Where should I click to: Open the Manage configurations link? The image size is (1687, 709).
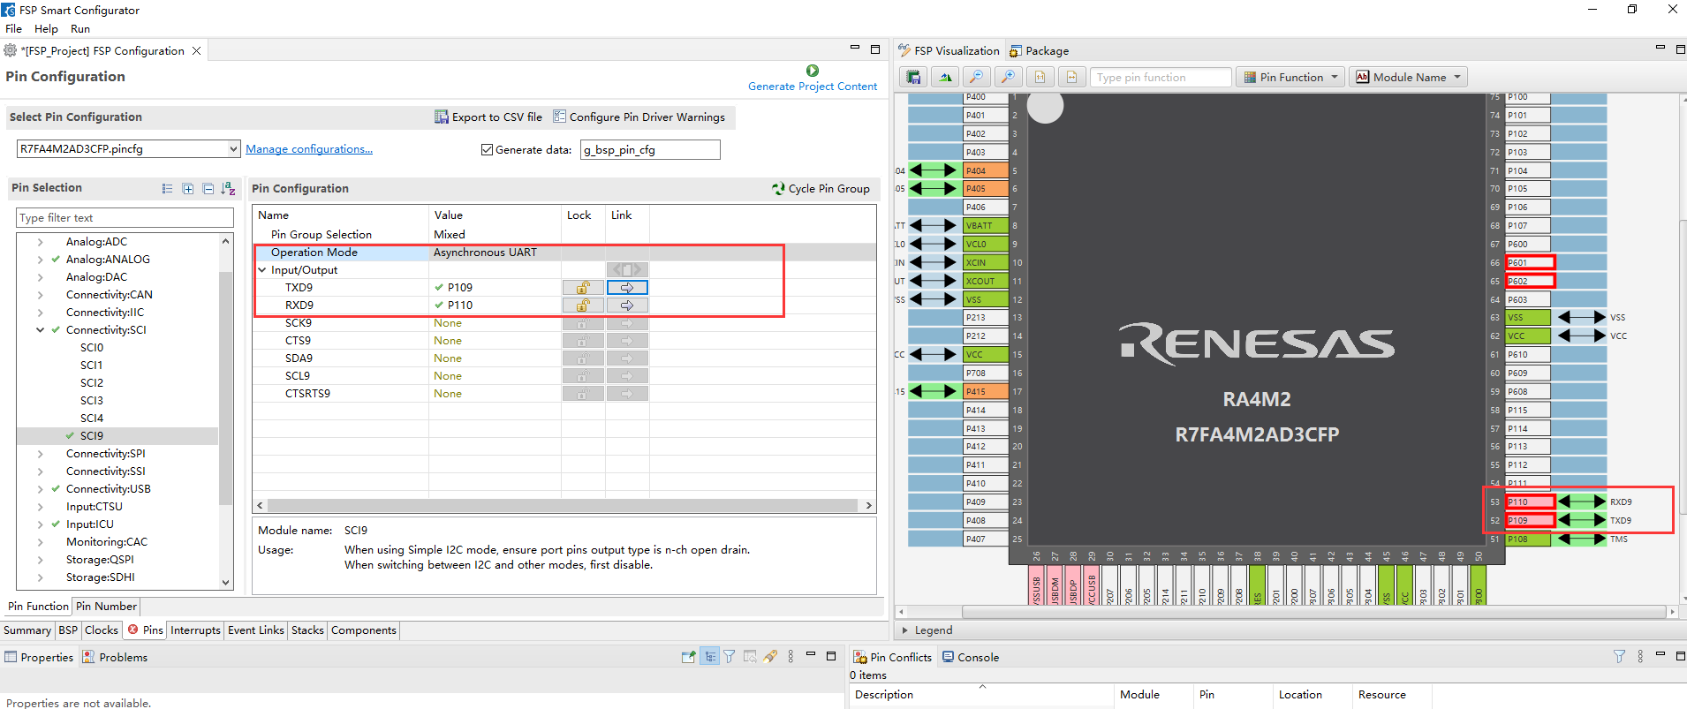(x=309, y=148)
